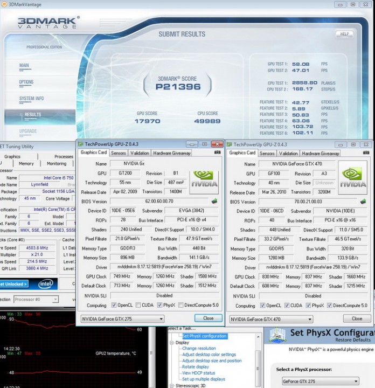The width and height of the screenshot is (375, 388).
Task: Open Hardware Giveaway tab in GTX 470 GPU-Z
Action: point(321,154)
